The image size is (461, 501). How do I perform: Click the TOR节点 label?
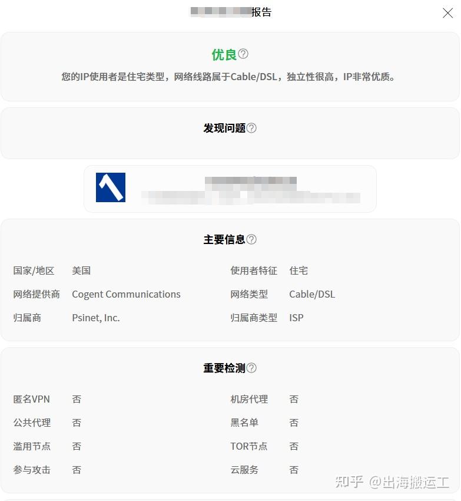click(x=248, y=446)
